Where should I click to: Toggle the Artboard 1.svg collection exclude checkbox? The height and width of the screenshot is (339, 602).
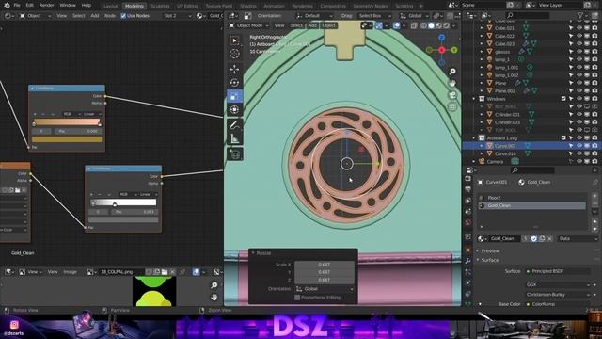pos(563,137)
